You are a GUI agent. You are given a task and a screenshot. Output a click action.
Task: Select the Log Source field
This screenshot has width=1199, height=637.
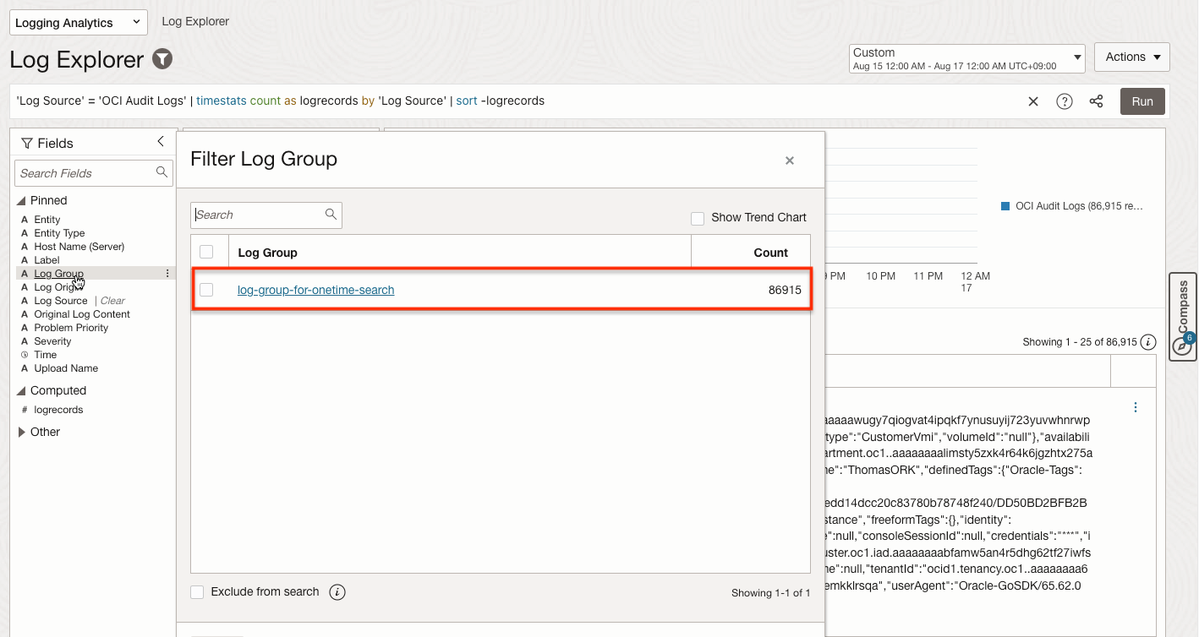pyautogui.click(x=61, y=301)
